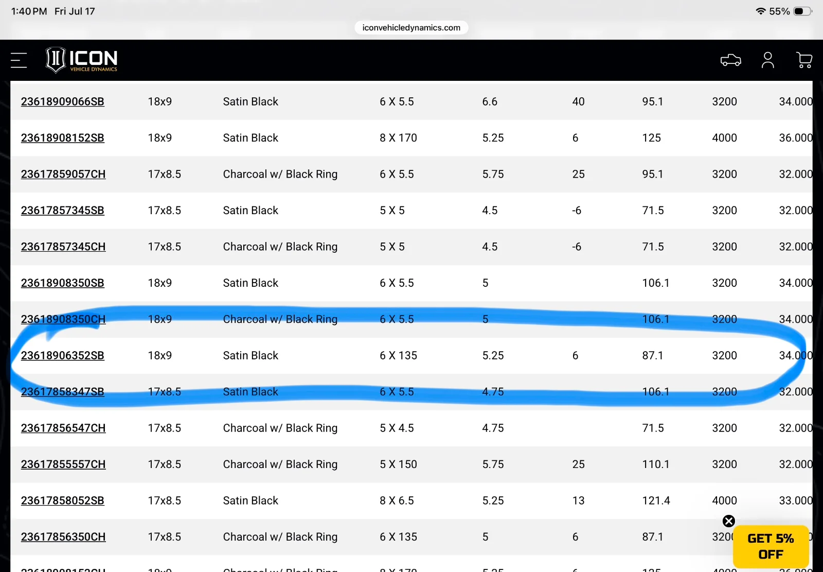Screen dimensions: 823x572
Task: Dismiss the Get 5% Off popup
Action: (x=728, y=521)
